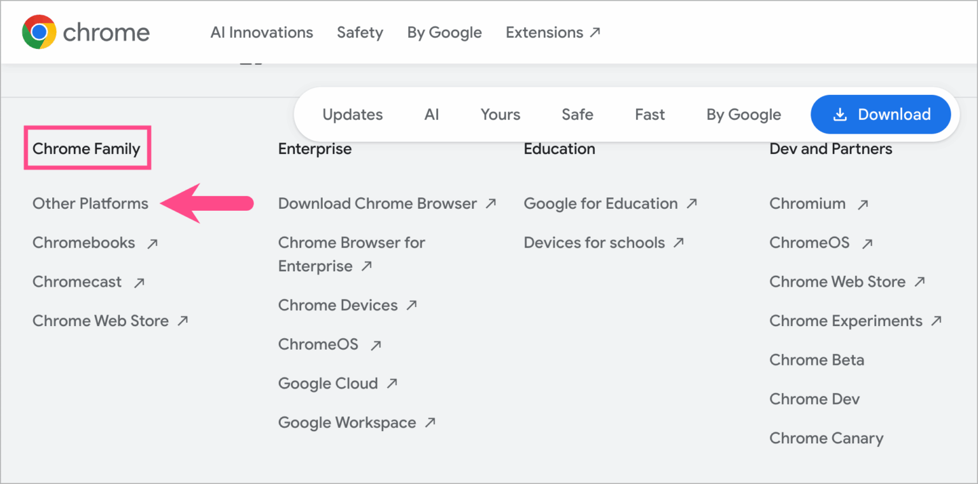This screenshot has height=484, width=978.
Task: Select the Safety menu item
Action: tap(360, 32)
